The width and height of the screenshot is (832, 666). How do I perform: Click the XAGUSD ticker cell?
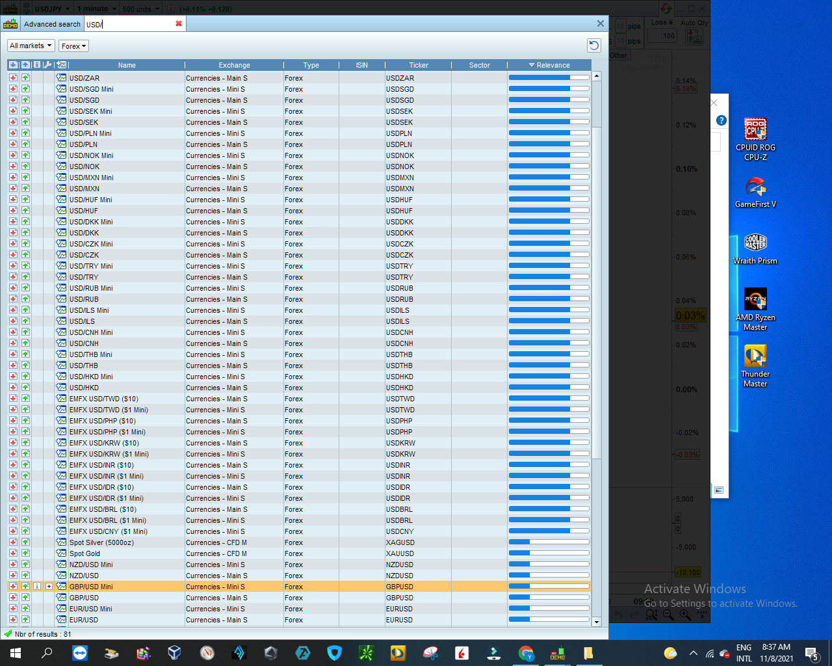pos(400,542)
